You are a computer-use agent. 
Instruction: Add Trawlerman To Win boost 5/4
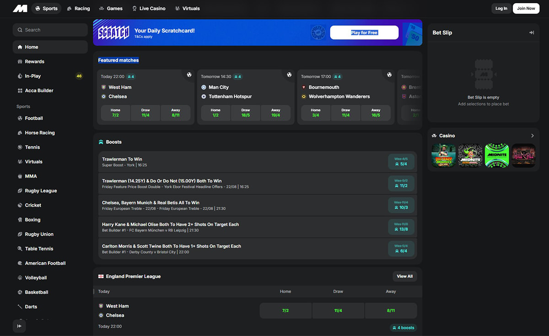401,162
